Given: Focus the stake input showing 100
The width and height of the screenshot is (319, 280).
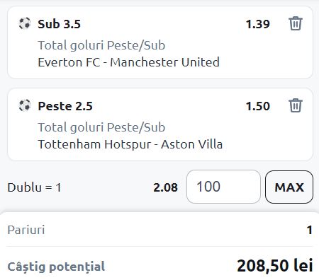Looking at the screenshot, I should coord(223,187).
